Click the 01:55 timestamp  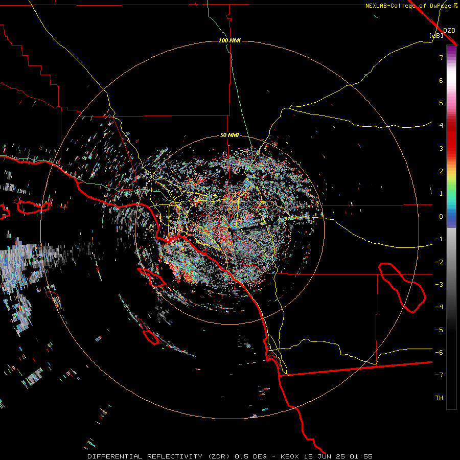coord(360,456)
